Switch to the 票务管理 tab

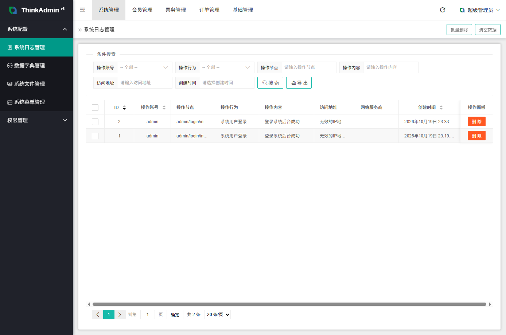(x=176, y=10)
